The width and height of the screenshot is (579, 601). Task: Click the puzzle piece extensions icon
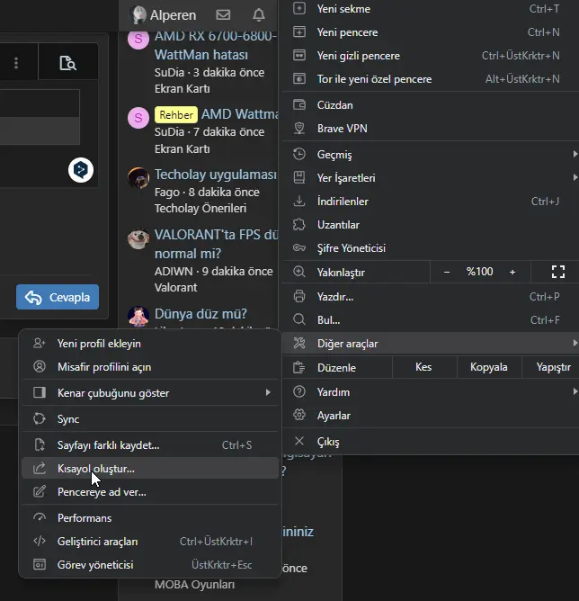[299, 224]
